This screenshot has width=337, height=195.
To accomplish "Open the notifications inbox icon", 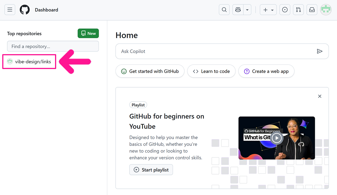I will [312, 10].
